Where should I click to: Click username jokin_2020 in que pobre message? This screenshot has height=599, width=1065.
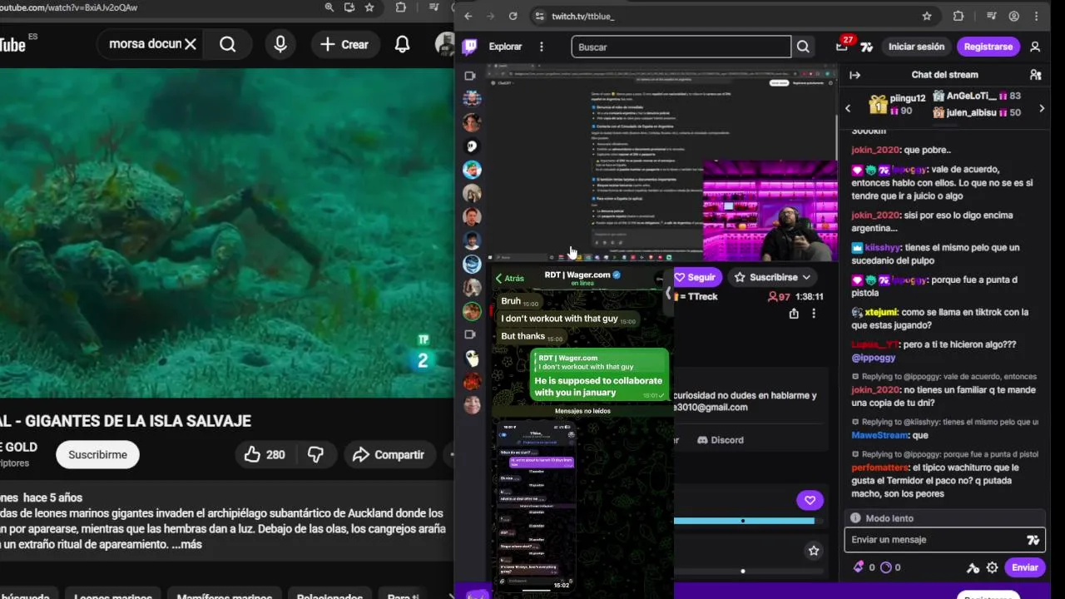pos(875,150)
